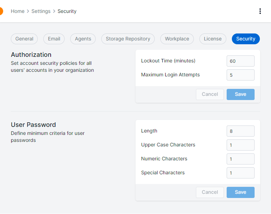Image resolution: width=271 pixels, height=214 pixels.
Task: Select the Special Characters input field
Action: (240, 172)
